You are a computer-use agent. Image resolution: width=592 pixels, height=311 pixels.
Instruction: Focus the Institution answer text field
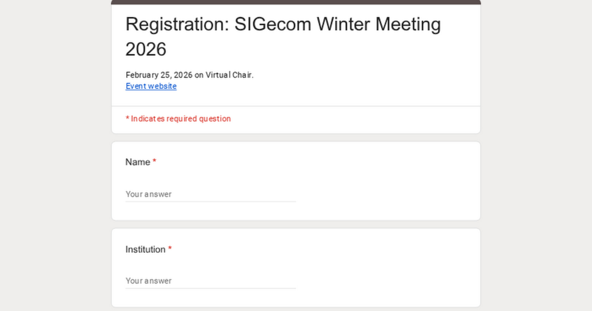(210, 281)
